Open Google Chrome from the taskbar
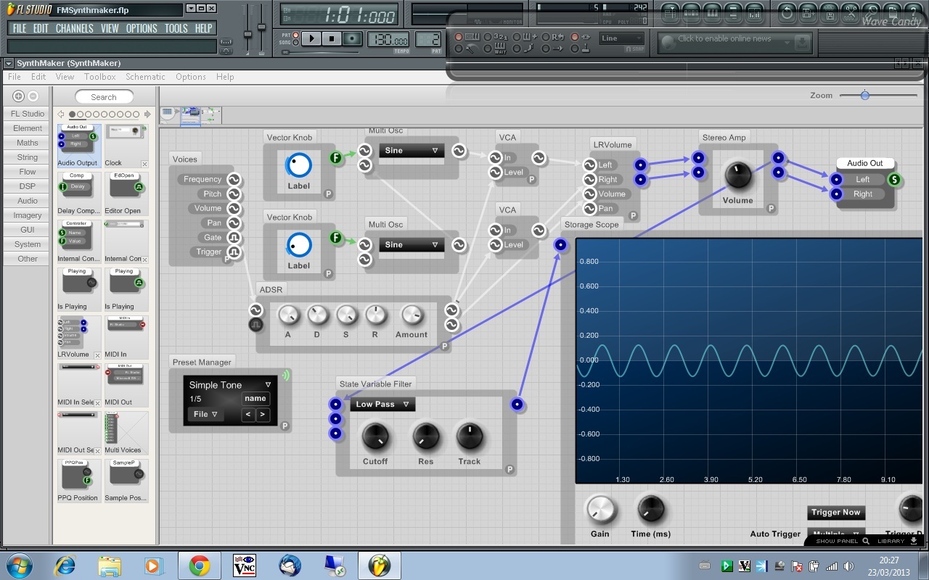The width and height of the screenshot is (929, 580). click(x=200, y=565)
